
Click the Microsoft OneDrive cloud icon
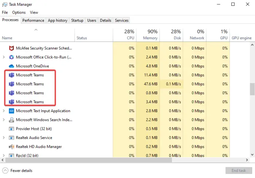11,66
